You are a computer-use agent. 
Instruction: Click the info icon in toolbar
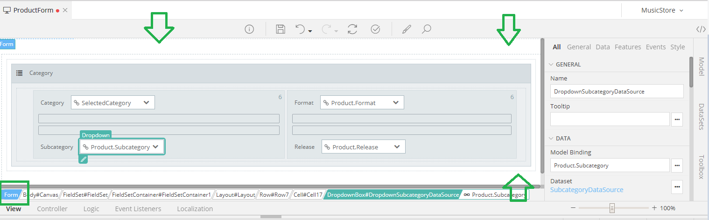249,29
